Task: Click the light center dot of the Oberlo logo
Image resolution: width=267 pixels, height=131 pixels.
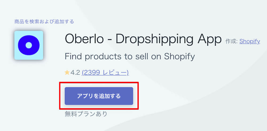Action: click(x=29, y=45)
